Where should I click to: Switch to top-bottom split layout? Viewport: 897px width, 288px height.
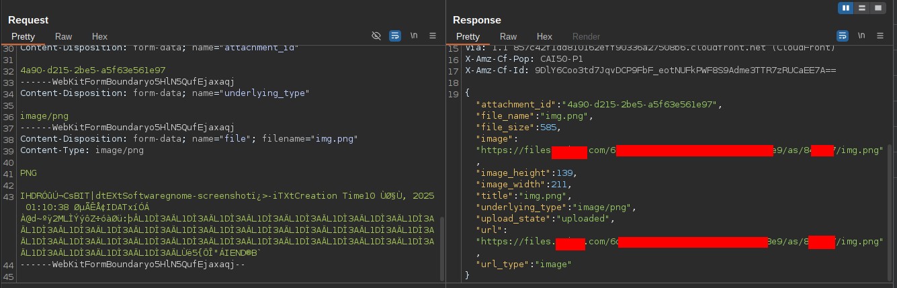861,8
